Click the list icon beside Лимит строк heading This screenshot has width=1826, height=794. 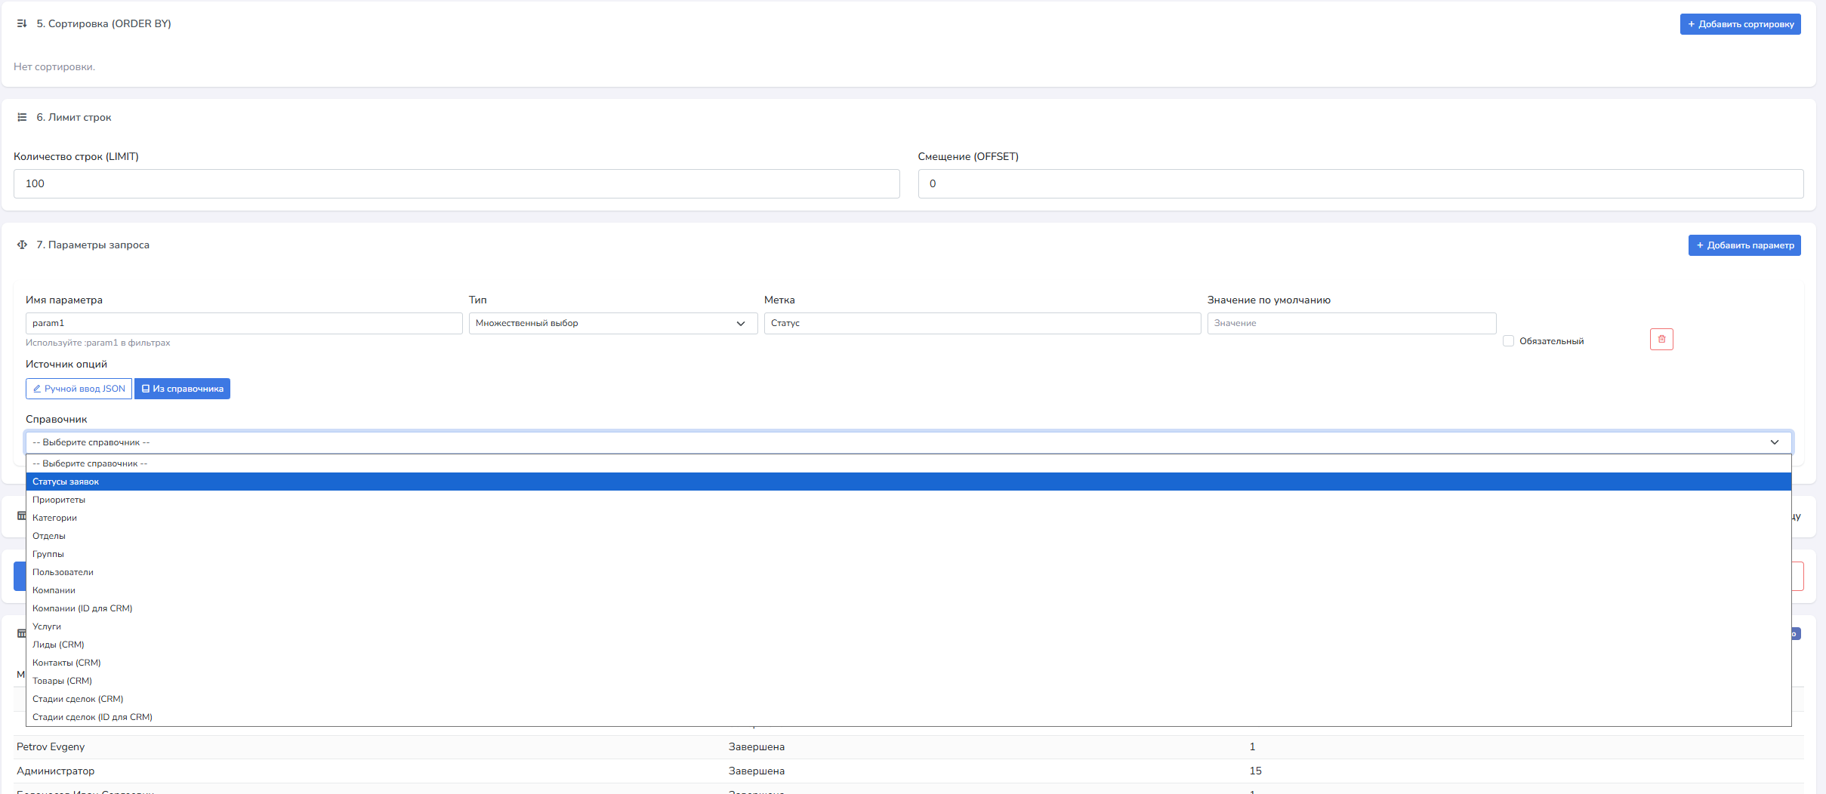pyautogui.click(x=22, y=118)
